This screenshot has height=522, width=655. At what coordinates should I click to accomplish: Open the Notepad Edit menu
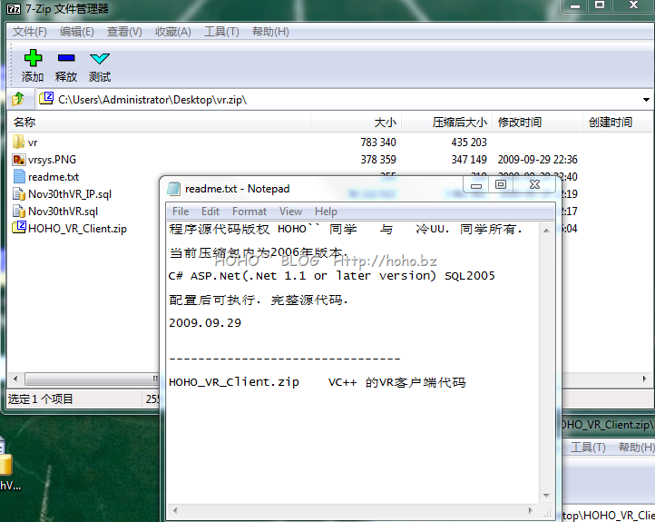210,212
